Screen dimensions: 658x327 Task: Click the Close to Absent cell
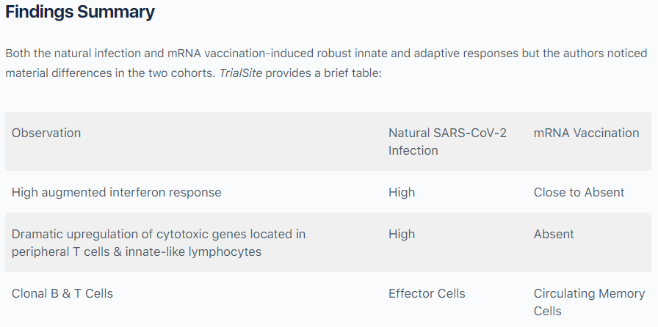(579, 192)
